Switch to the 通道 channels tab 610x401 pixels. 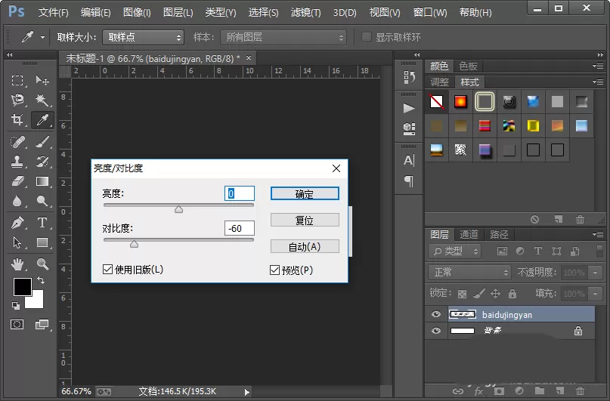pos(469,234)
